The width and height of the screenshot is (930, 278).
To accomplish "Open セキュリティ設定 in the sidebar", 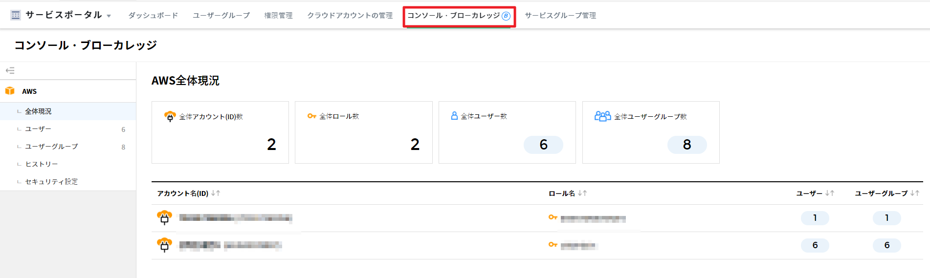I will pos(51,182).
